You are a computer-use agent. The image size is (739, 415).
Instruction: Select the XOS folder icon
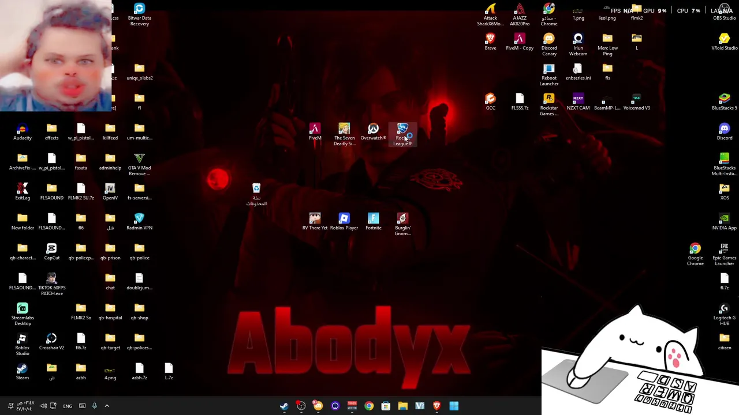coord(725,191)
